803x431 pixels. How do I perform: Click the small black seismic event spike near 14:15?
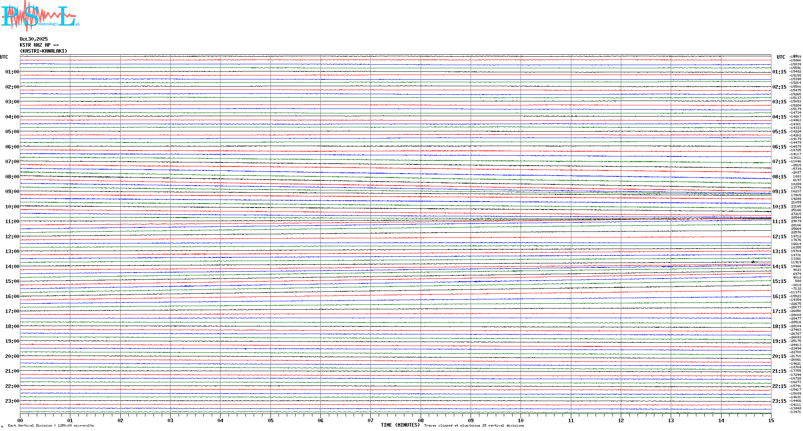(753, 262)
